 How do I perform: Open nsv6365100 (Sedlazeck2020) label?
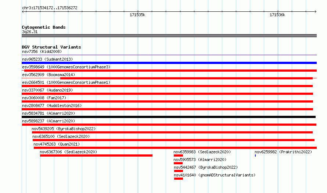61,136
